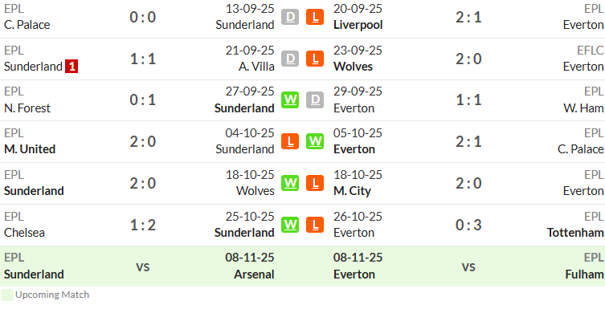The image size is (605, 313).
Task: Open the 0 : 3 Everton-Tottenham score
Action: click(x=468, y=225)
